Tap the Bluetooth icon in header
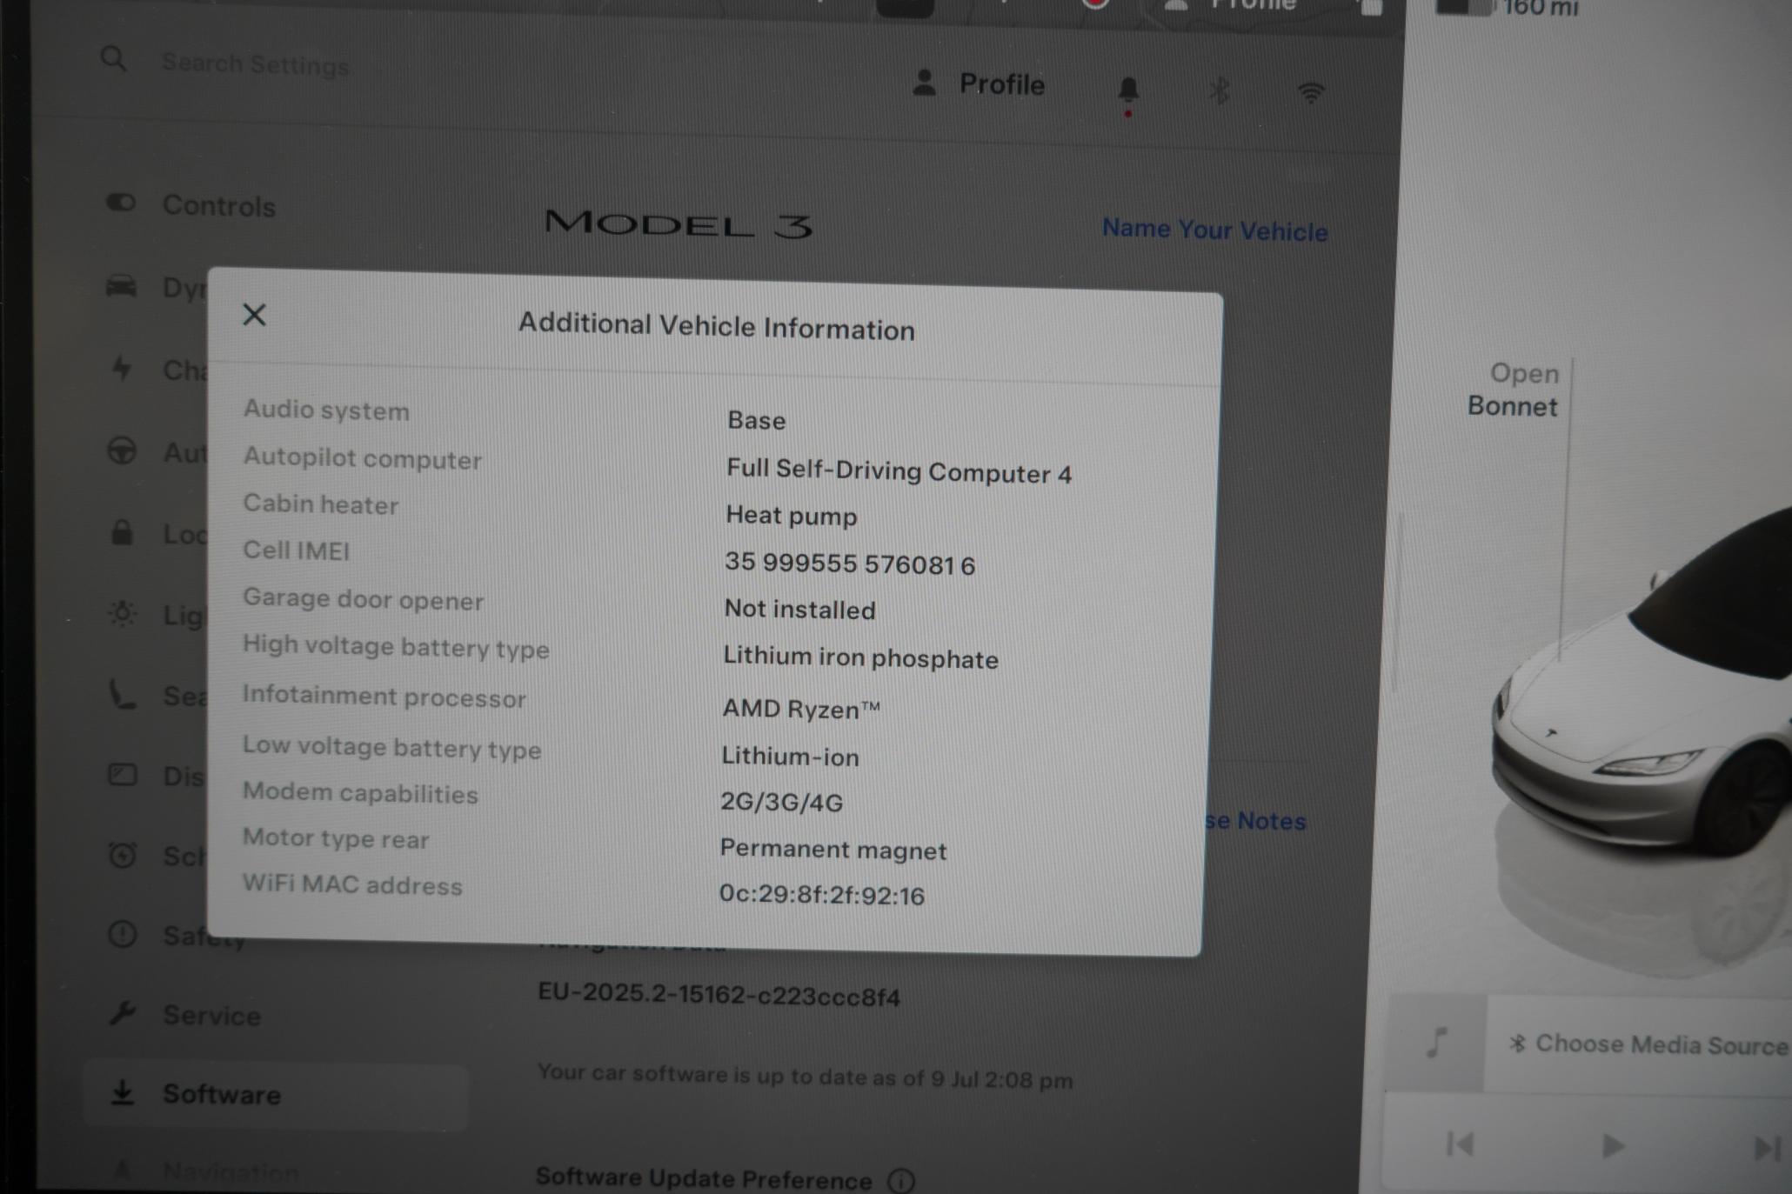 click(x=1219, y=90)
